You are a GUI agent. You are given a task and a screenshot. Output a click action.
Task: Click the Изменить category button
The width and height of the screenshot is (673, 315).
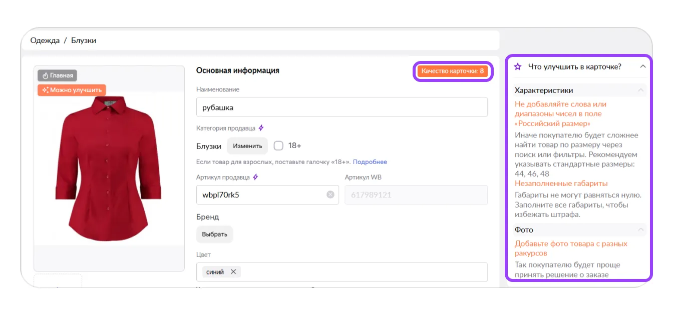pos(247,146)
